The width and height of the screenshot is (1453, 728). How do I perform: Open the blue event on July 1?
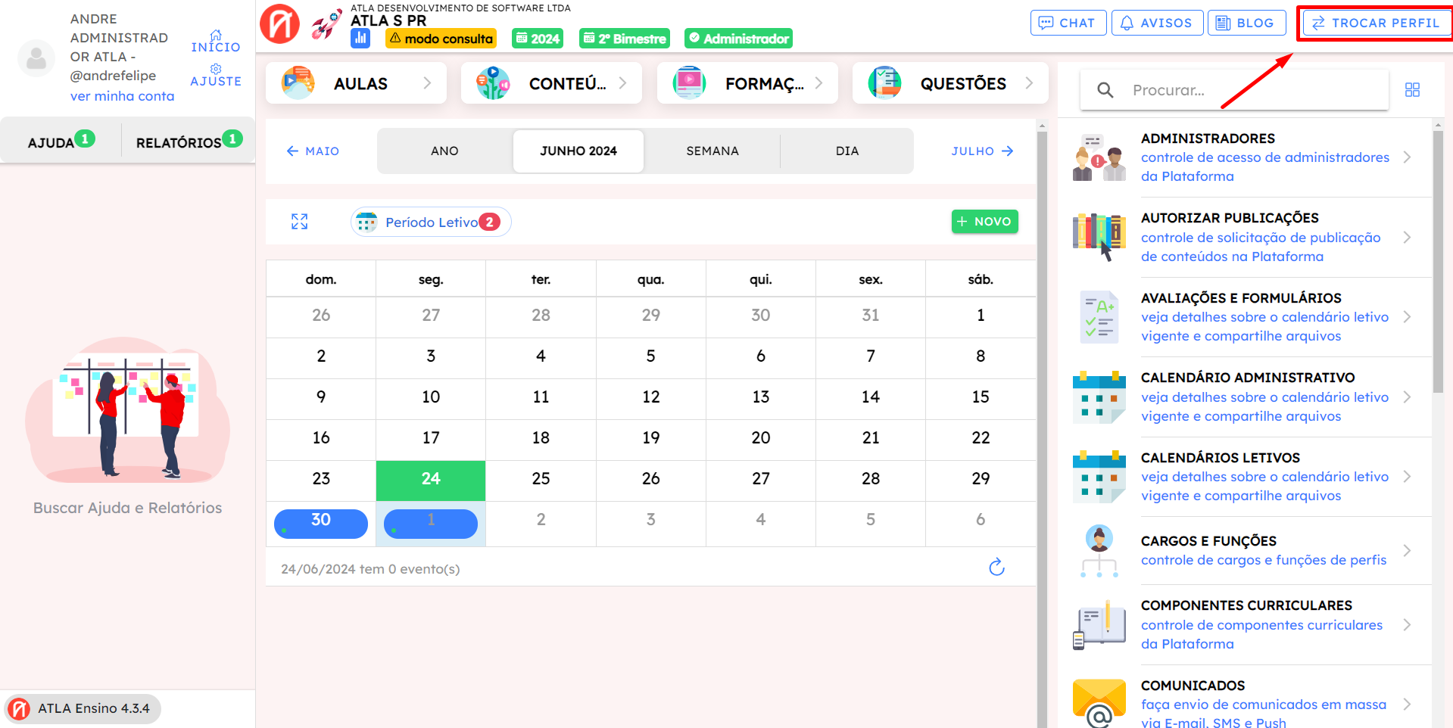pyautogui.click(x=431, y=523)
